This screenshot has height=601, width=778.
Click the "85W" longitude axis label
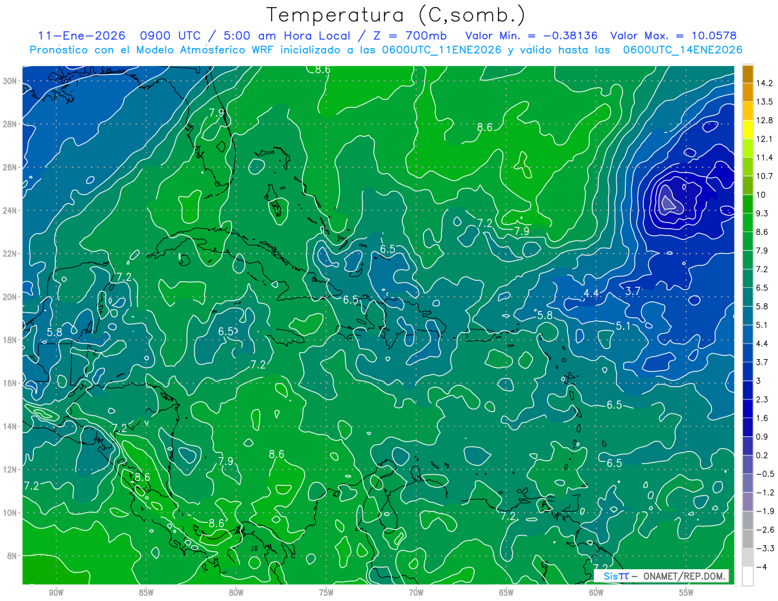pos(146,593)
